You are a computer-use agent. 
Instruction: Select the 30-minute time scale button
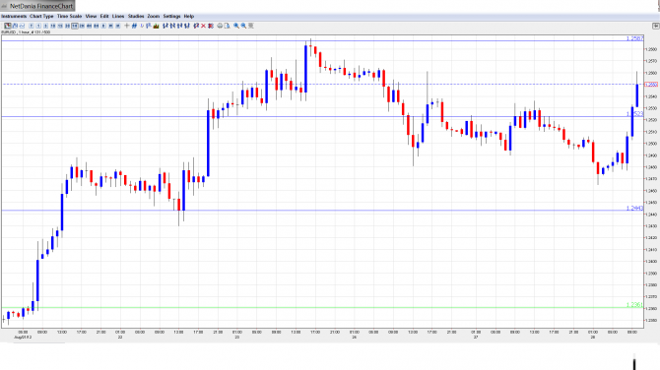pos(67,26)
